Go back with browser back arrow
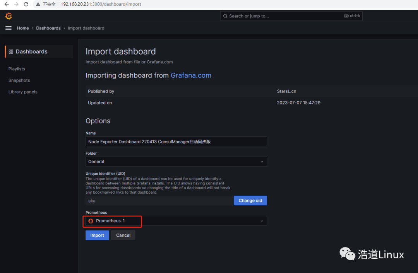The width and height of the screenshot is (418, 273). click(7, 4)
